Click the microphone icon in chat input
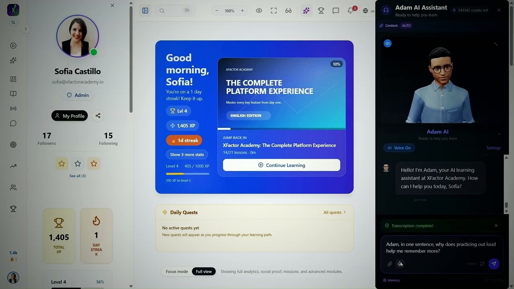This screenshot has width=514, height=289. [x=400, y=264]
